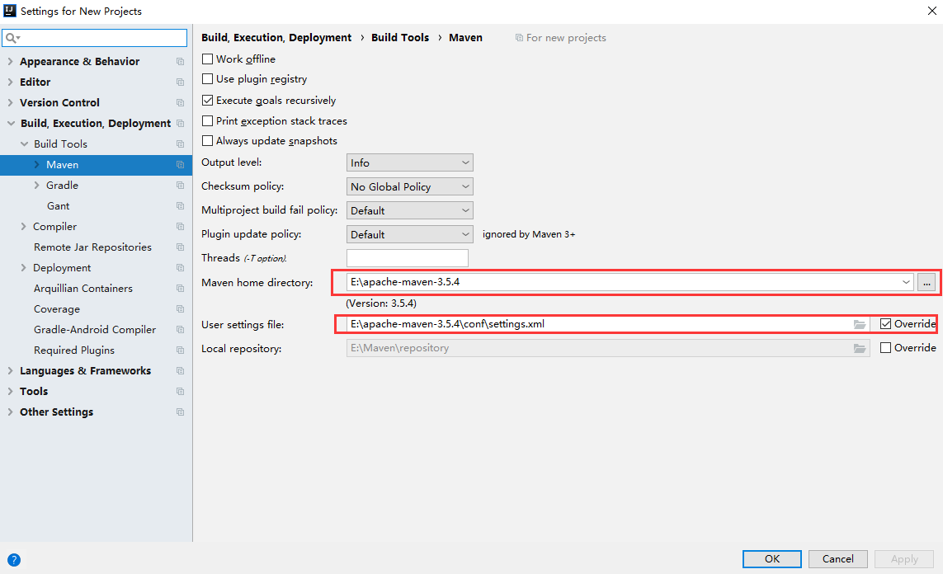943x574 pixels.
Task: Expand the Languages & Frameworks section
Action: (x=10, y=371)
